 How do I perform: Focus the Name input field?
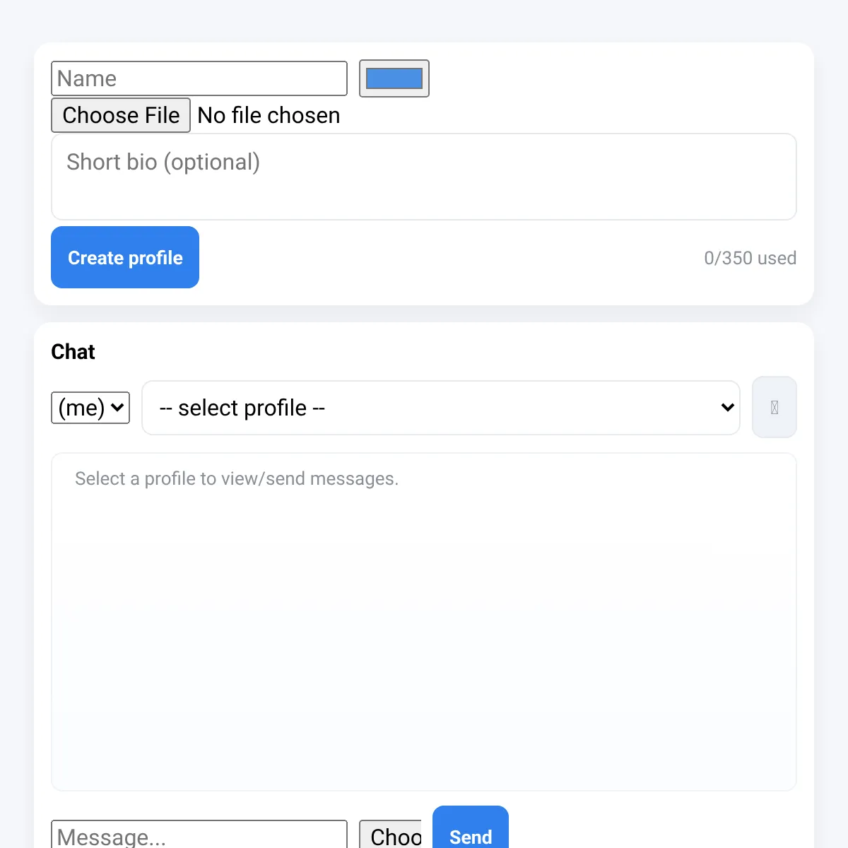[199, 78]
